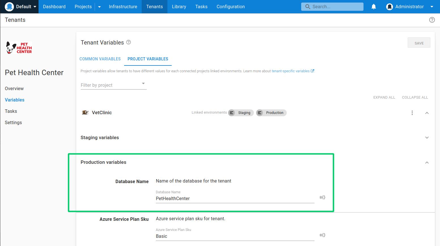440x246 pixels.
Task: Expand the Staging variables section
Action: (x=427, y=137)
